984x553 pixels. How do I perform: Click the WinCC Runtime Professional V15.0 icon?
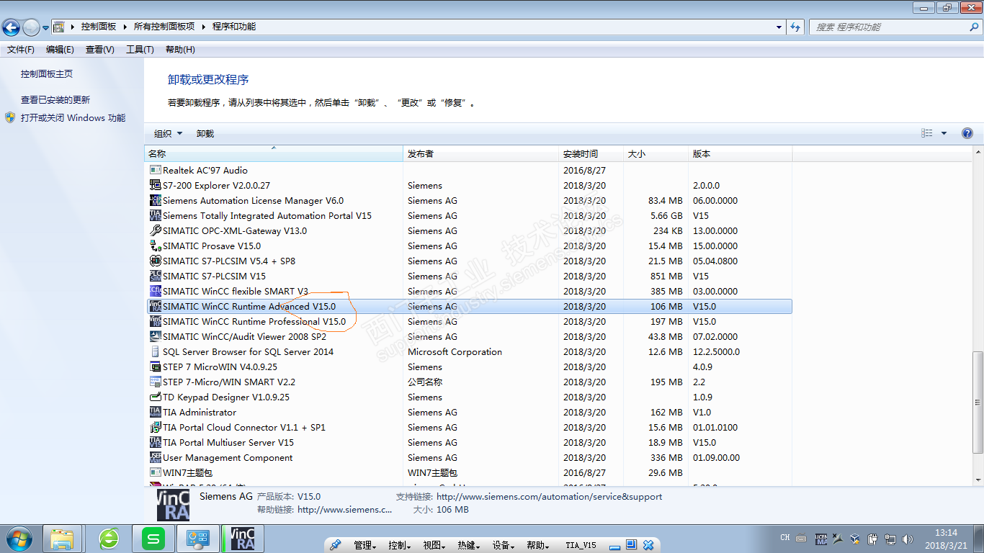click(x=155, y=322)
